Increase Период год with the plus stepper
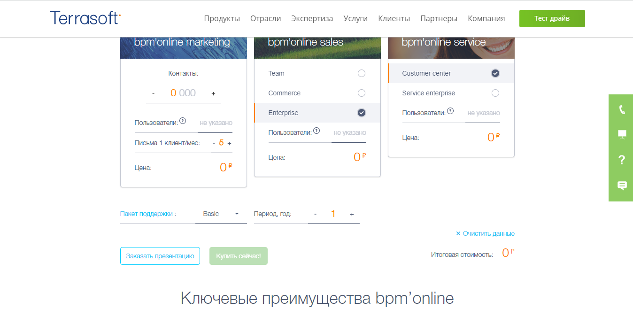This screenshot has width=633, height=309. click(352, 214)
